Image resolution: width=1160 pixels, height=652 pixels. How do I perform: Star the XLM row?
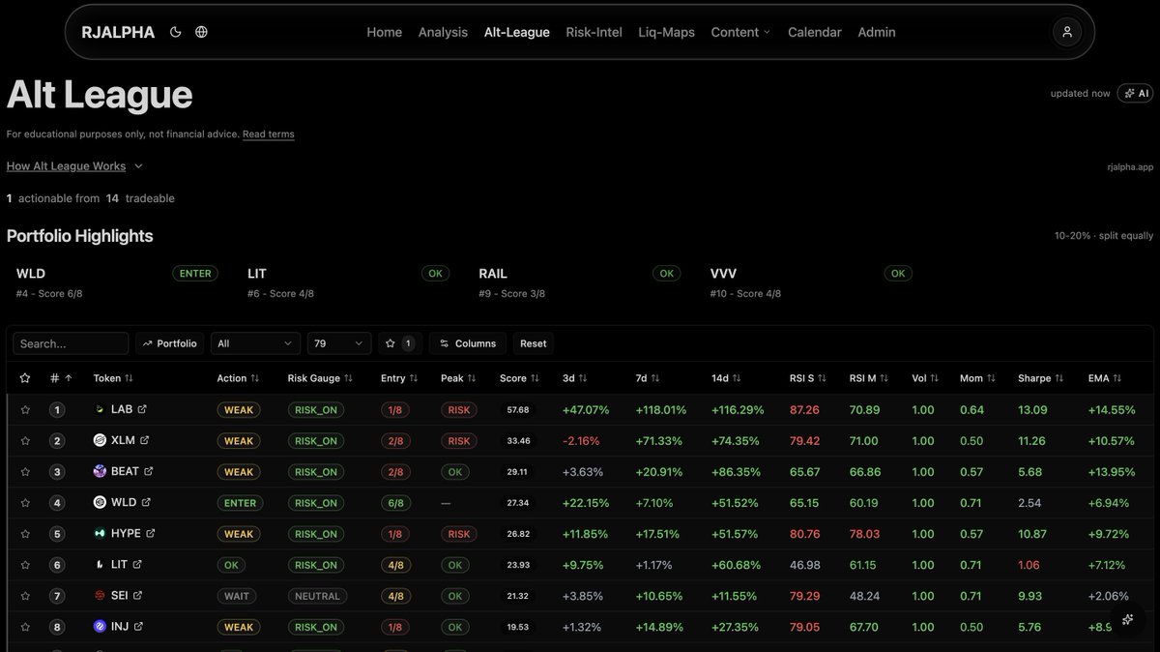point(25,441)
